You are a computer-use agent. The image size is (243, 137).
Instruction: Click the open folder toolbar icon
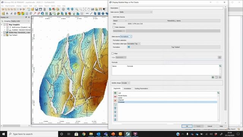pos(33,9)
